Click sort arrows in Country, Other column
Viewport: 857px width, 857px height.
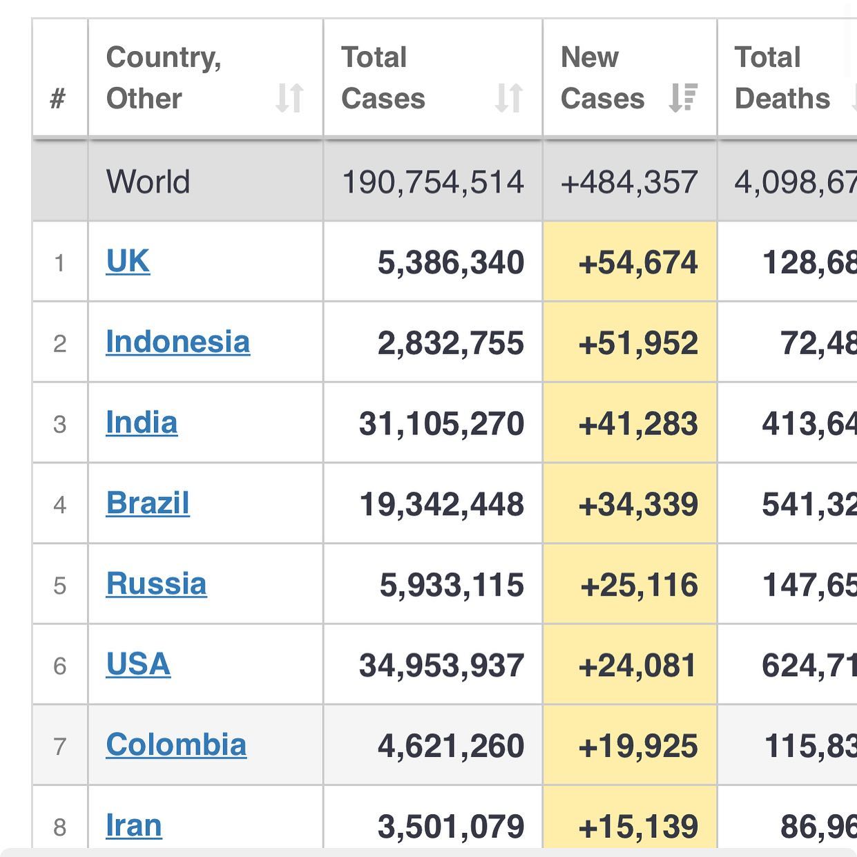pyautogui.click(x=289, y=98)
